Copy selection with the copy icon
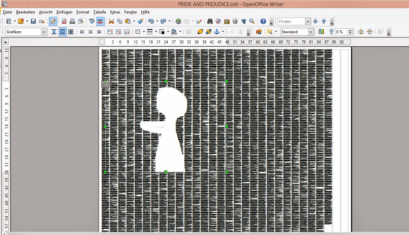Screen dimensions: 409x235 120,21
